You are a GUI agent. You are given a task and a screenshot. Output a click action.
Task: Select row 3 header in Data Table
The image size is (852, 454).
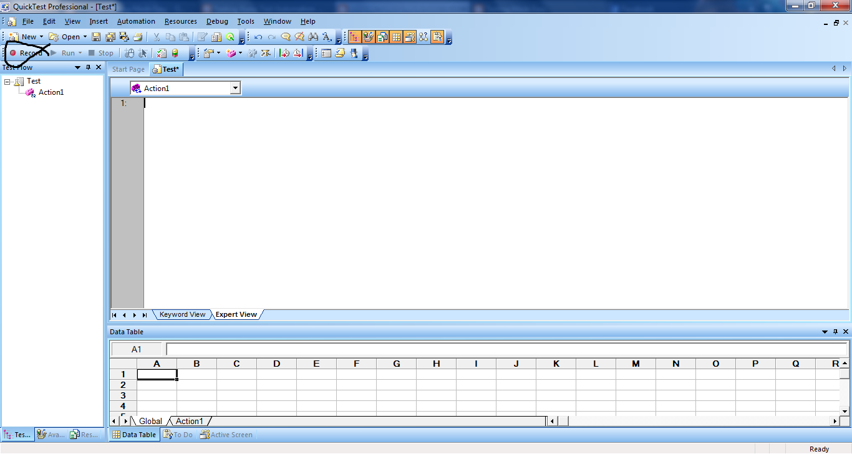123,395
